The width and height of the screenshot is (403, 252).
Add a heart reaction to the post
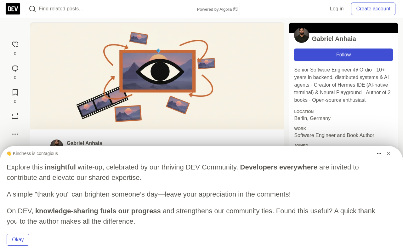coord(15,45)
